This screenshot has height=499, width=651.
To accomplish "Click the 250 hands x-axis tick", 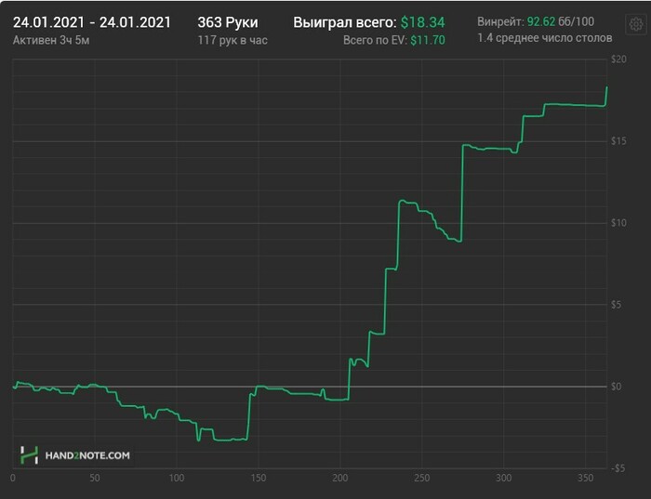I will [422, 478].
